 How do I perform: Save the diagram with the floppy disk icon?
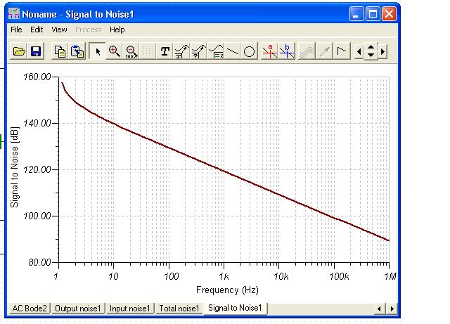[x=36, y=51]
